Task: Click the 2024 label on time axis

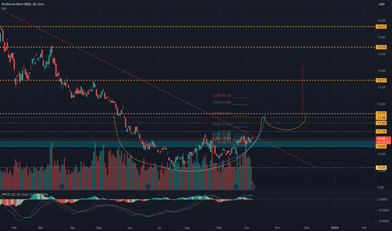Action: pyautogui.click(x=335, y=228)
